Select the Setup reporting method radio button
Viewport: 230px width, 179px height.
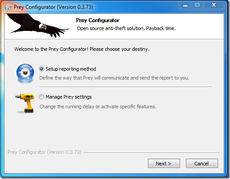tap(41, 69)
